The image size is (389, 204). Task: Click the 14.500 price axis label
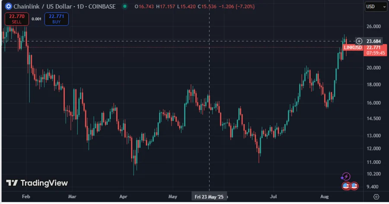[373, 118]
